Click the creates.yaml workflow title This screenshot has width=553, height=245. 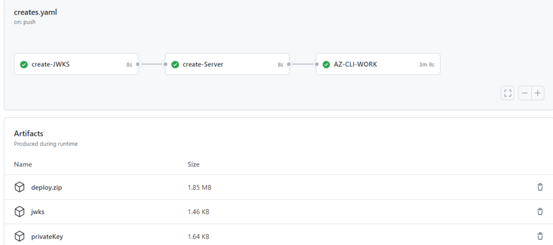coord(35,12)
